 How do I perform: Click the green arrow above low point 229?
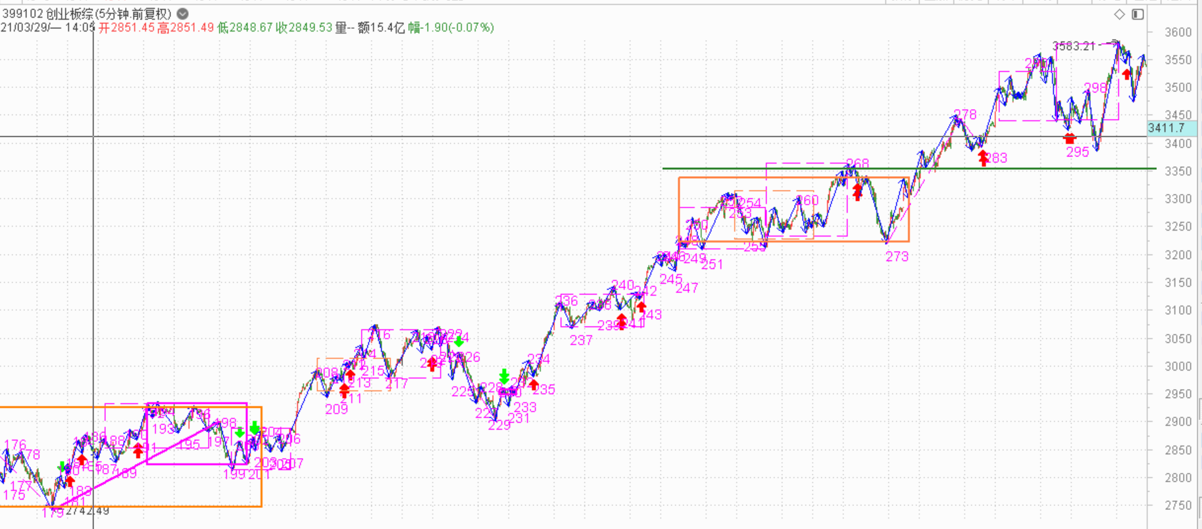(504, 377)
